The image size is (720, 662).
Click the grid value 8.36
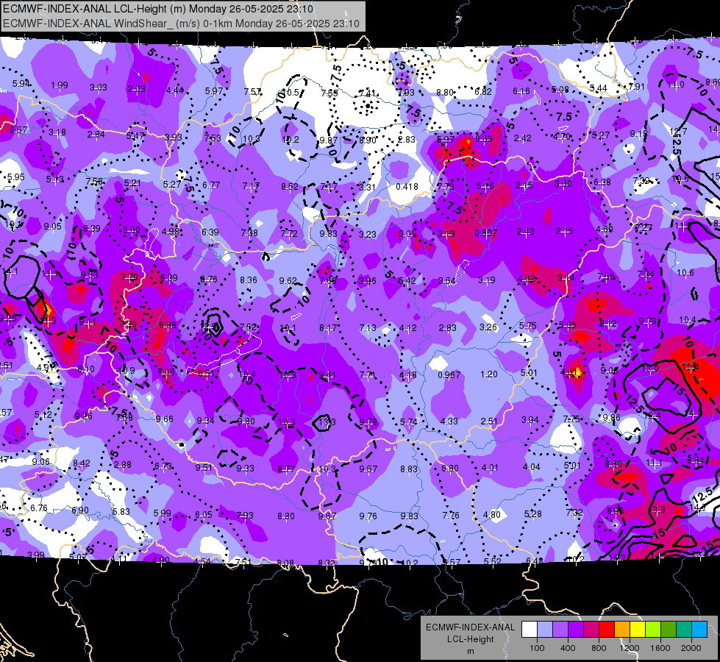249,280
